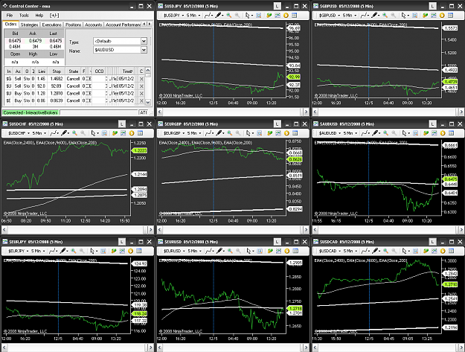This screenshot has width=465, height=352.
Task: Switch to the Strategies tab
Action: pos(29,25)
